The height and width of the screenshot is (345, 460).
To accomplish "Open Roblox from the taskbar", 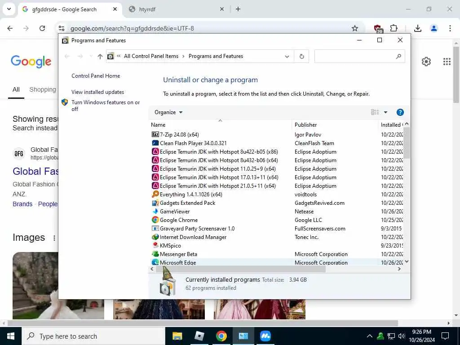I will click(x=199, y=336).
